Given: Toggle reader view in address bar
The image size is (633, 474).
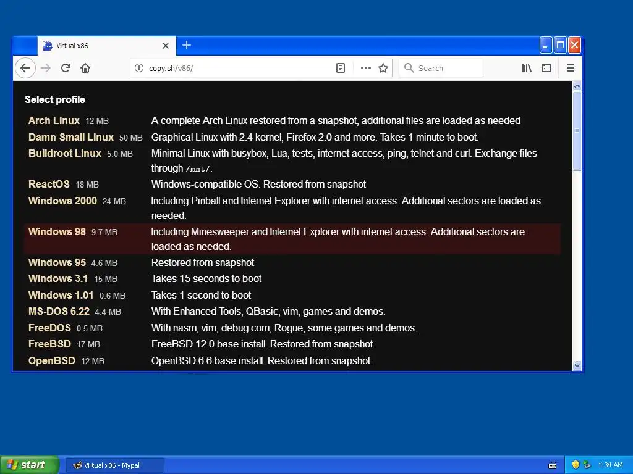Looking at the screenshot, I should click(341, 68).
